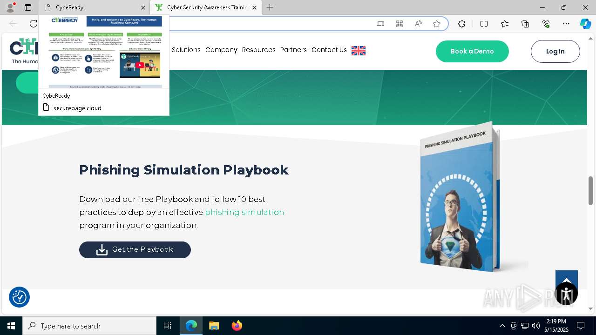
Task: Open Collections panel
Action: pyautogui.click(x=525, y=24)
